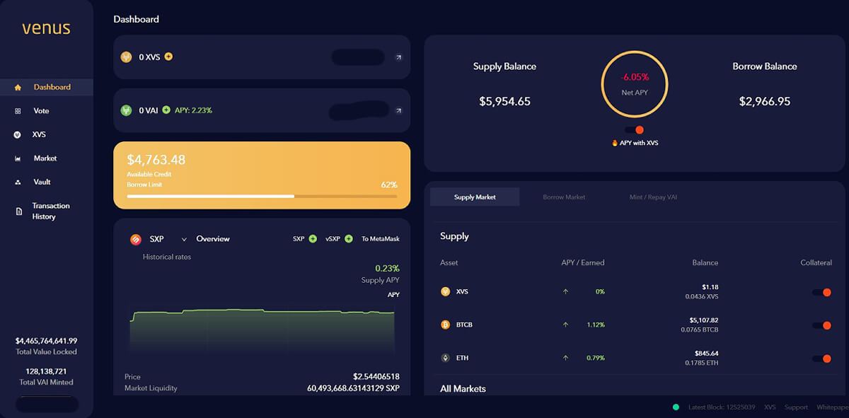The width and height of the screenshot is (849, 418).
Task: Click the SXP token icon in Overview
Action: 136,239
